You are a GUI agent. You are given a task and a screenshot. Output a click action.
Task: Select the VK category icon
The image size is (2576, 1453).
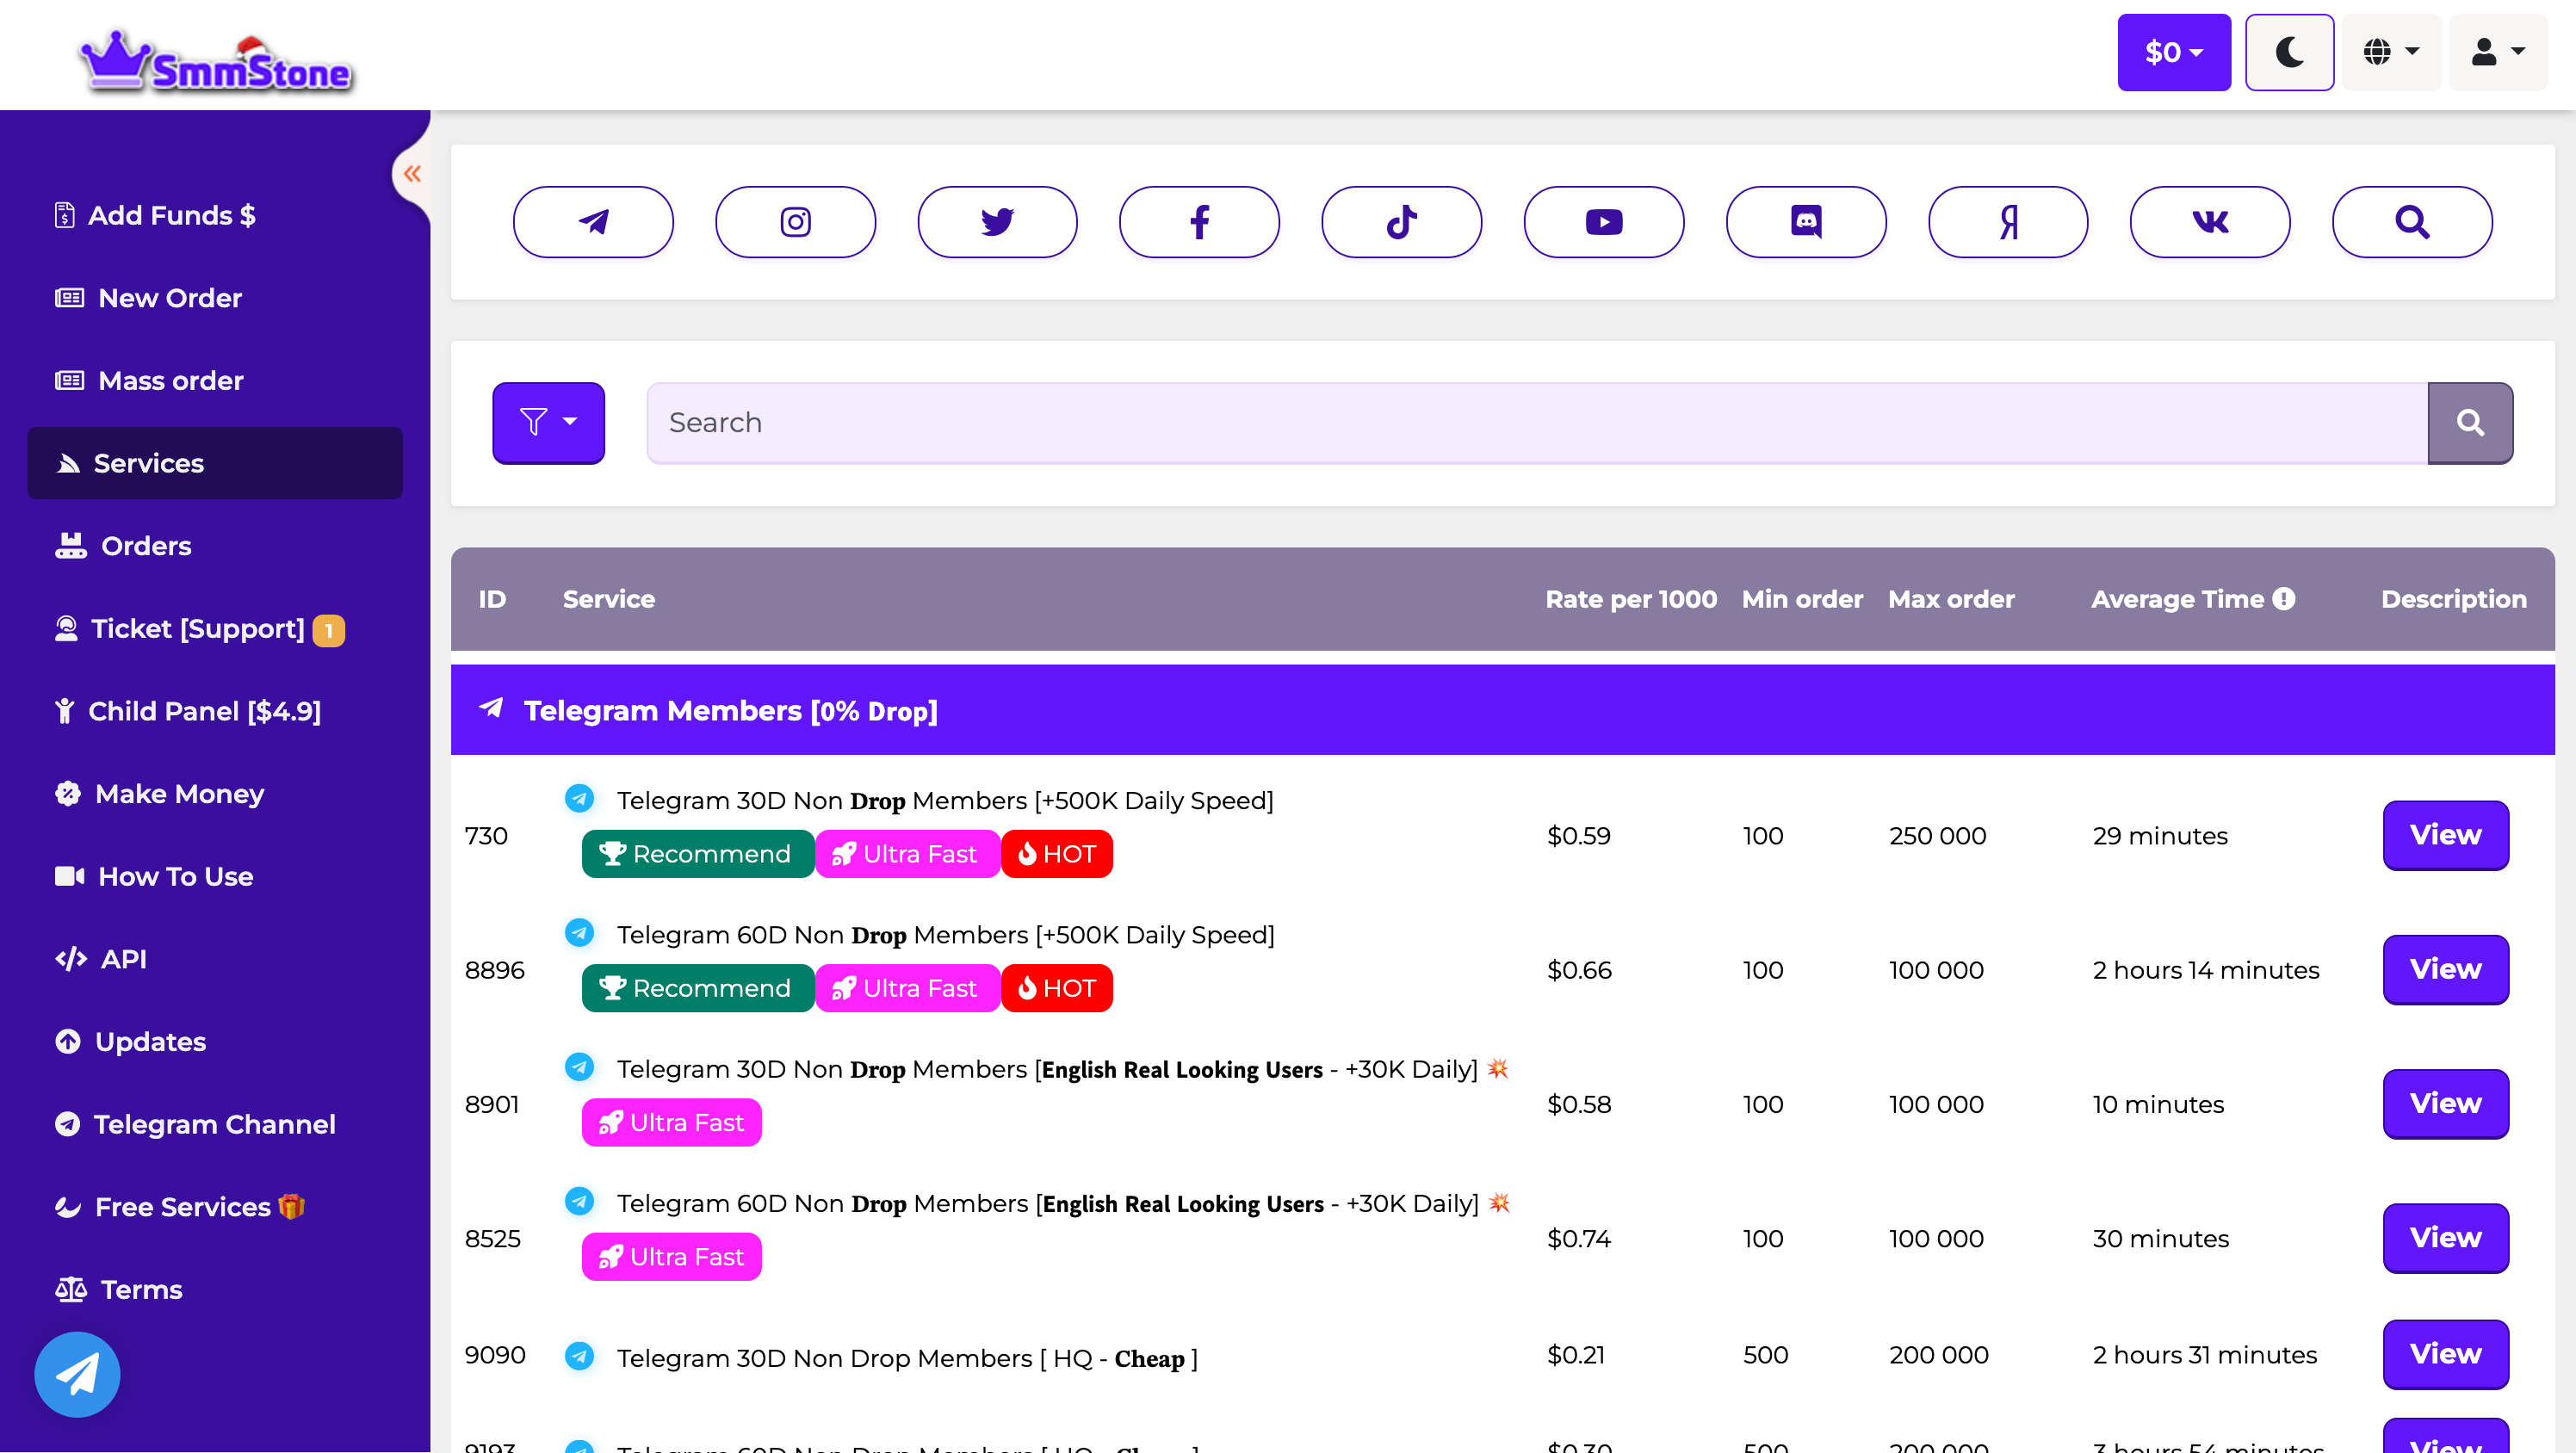pos(2209,222)
